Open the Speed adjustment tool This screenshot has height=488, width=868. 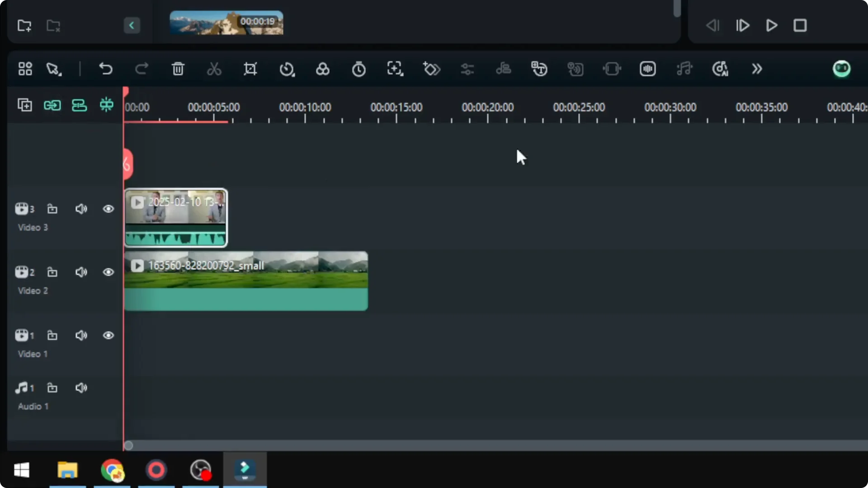click(288, 69)
